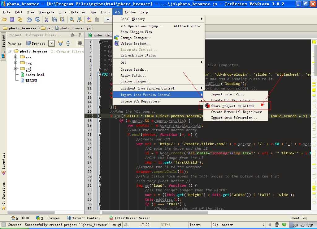
Task: Cut selection using the scissors icon
Action: 46,19
